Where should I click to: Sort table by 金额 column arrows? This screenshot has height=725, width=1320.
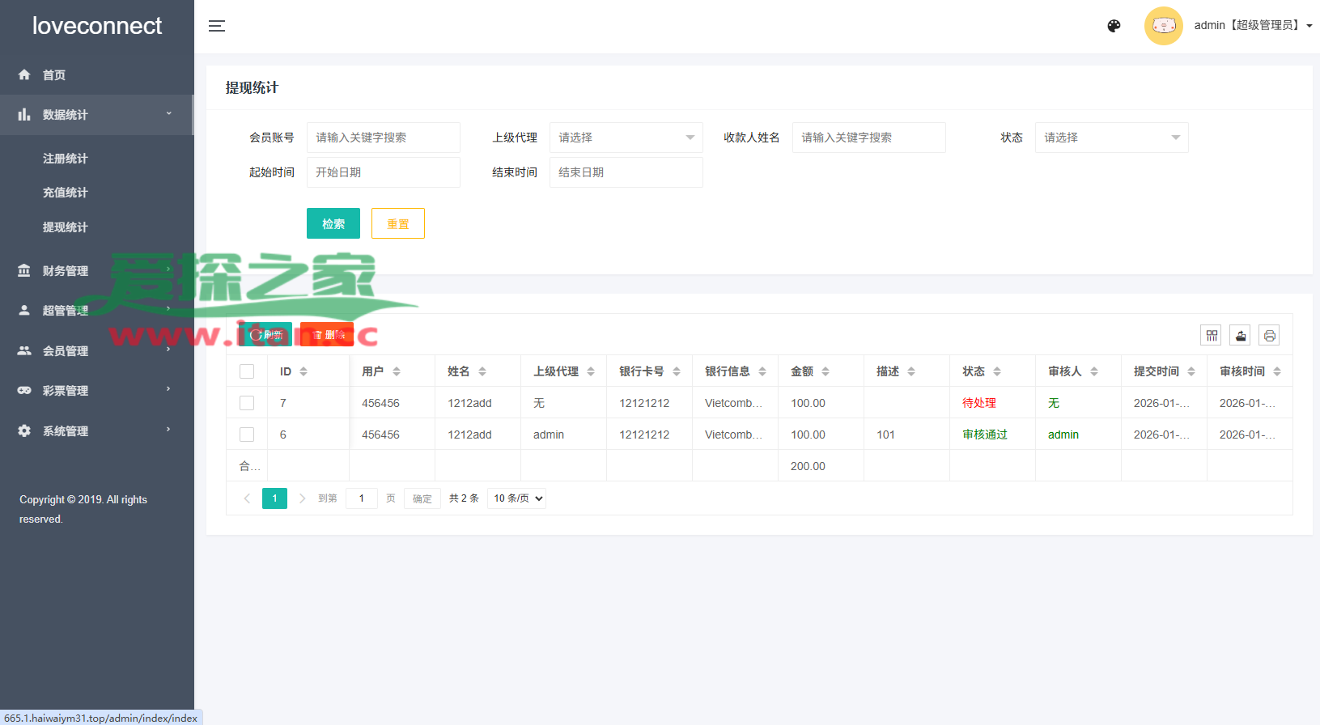[x=826, y=371]
